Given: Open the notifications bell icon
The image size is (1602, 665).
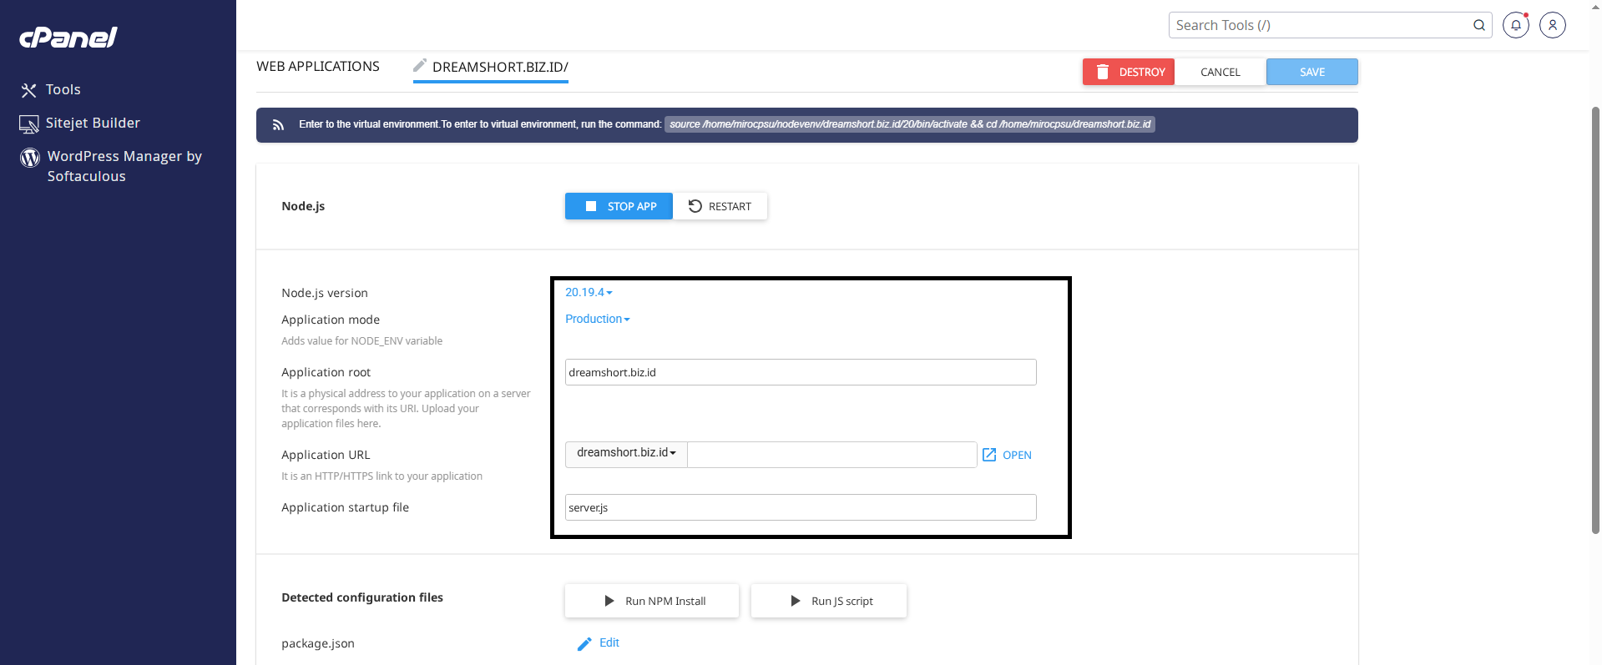Looking at the screenshot, I should 1515,25.
